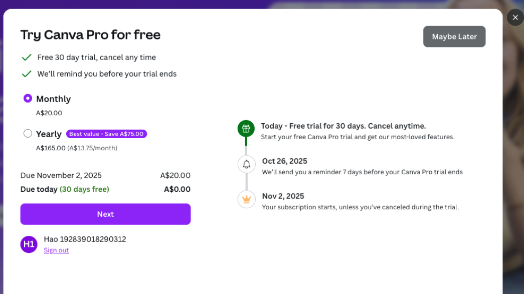
Task: Click the crown subscription icon
Action: tap(246, 199)
